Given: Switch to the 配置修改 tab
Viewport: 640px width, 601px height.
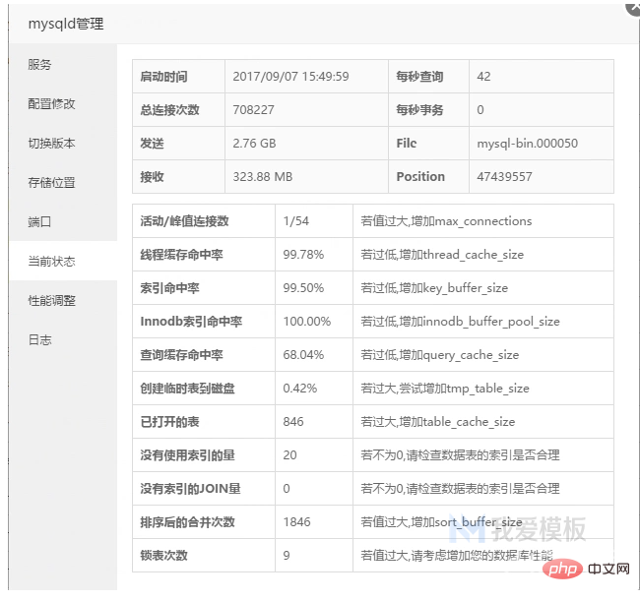Looking at the screenshot, I should click(x=51, y=104).
